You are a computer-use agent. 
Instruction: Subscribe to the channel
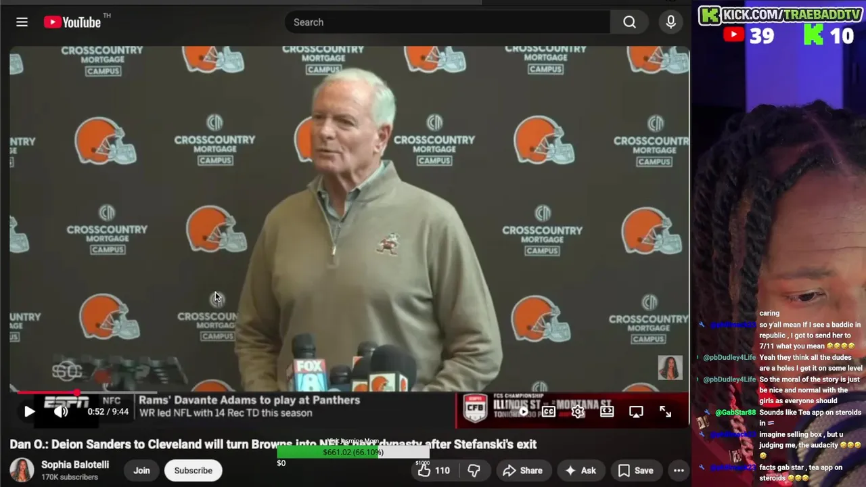(193, 470)
